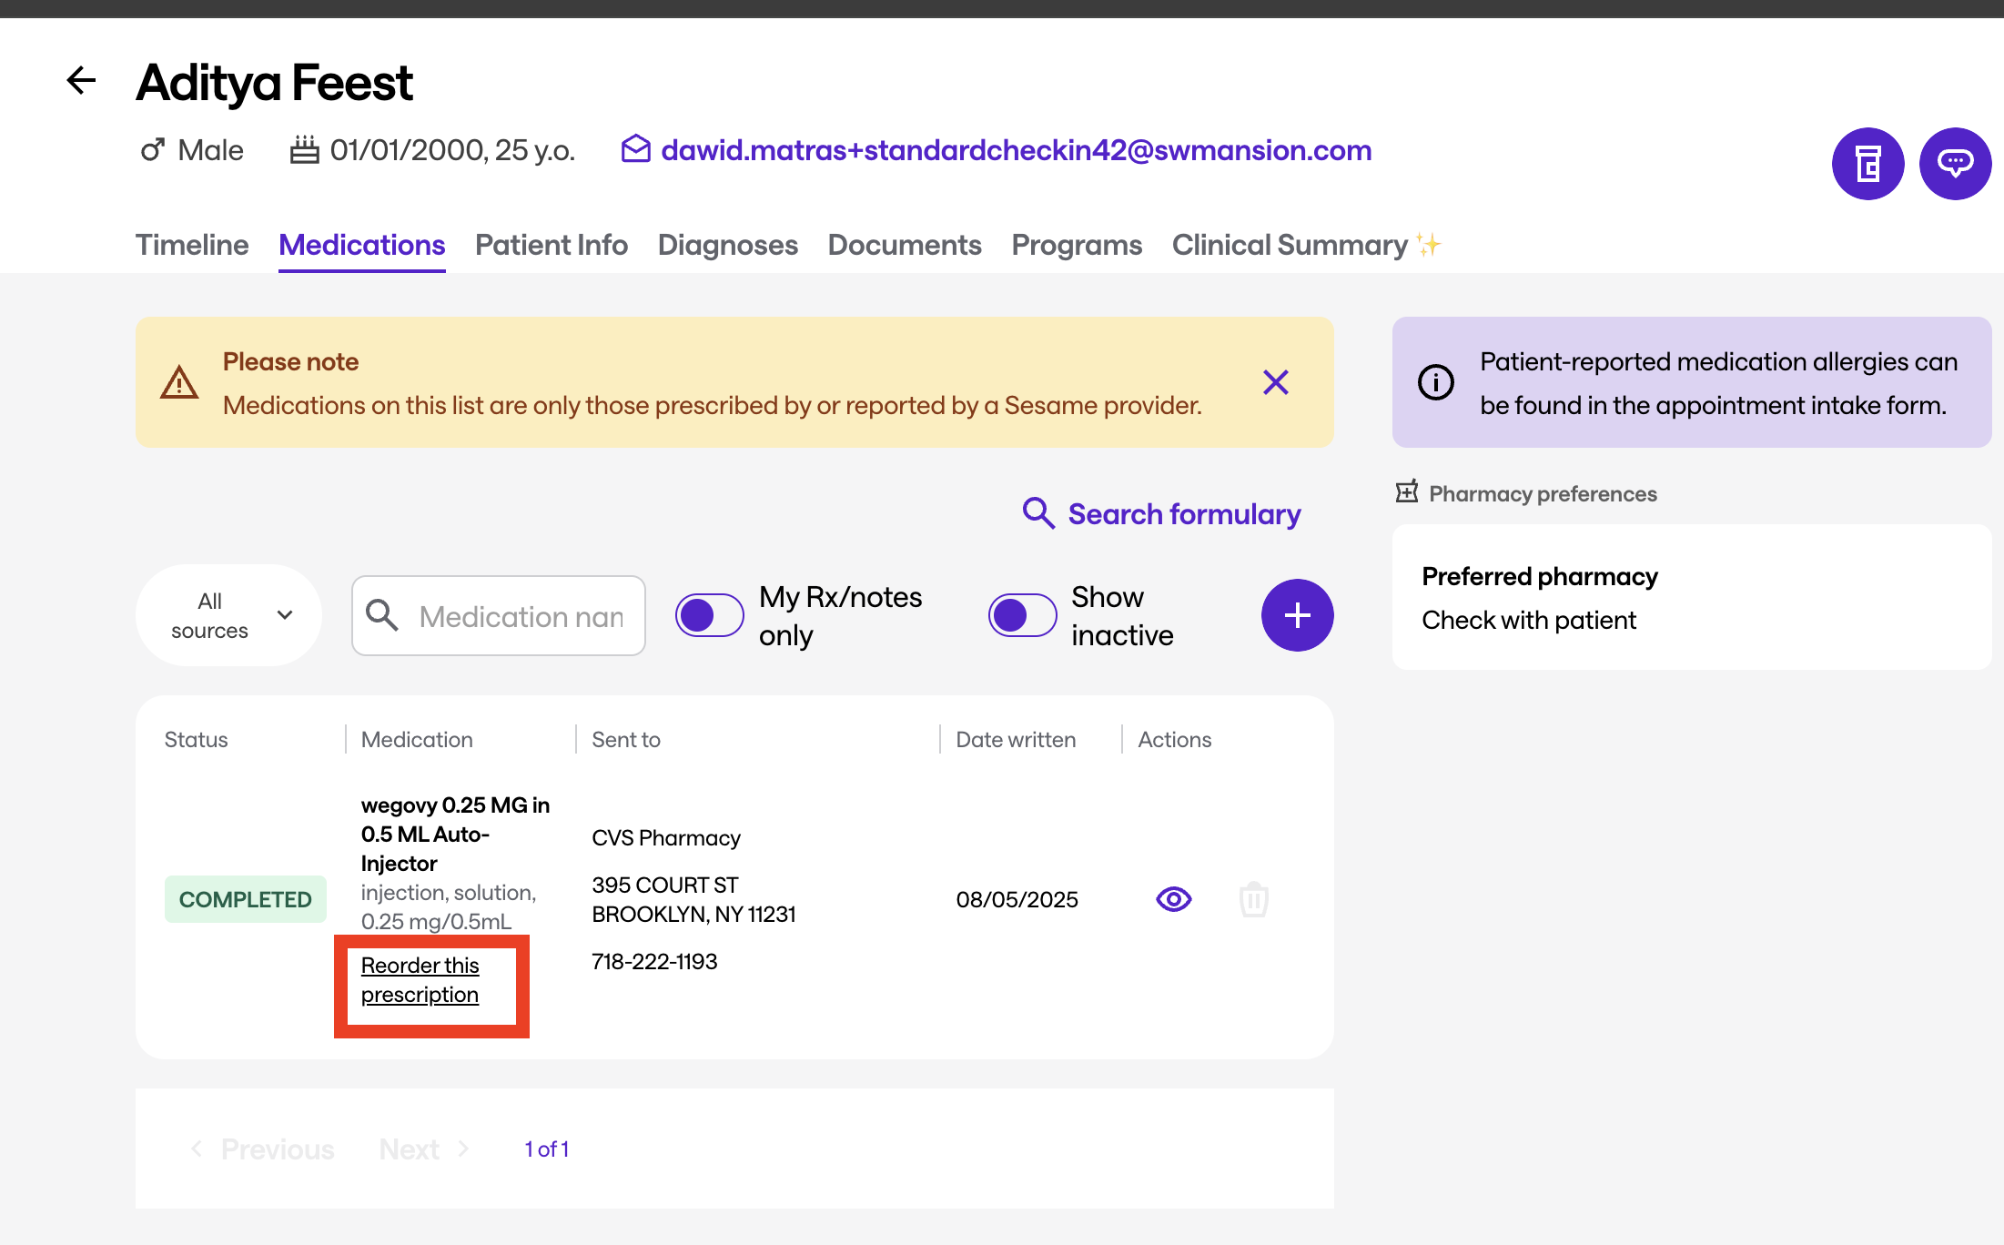Go to the Clinical Summary tab
This screenshot has height=1245, width=2004.
[1290, 245]
